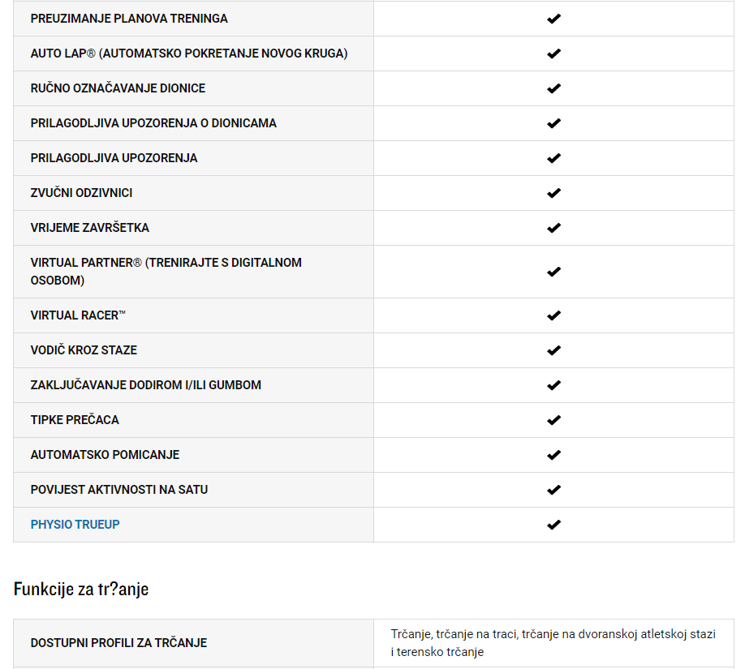Click the Physio TrueUp row checkmark
The height and width of the screenshot is (669, 745).
553,525
